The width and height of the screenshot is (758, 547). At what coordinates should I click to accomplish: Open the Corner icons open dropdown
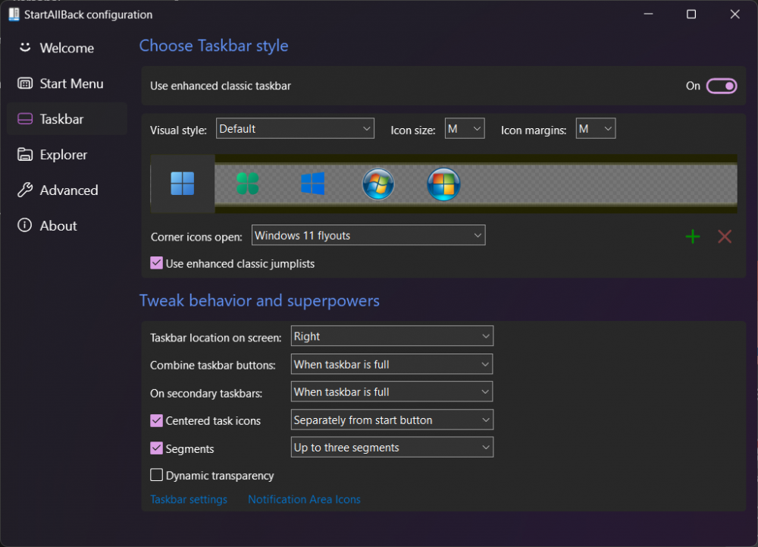pyautogui.click(x=368, y=236)
